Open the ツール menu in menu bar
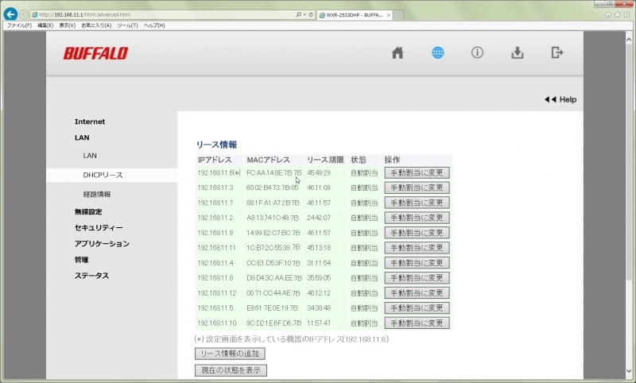This screenshot has width=636, height=383. tap(127, 25)
